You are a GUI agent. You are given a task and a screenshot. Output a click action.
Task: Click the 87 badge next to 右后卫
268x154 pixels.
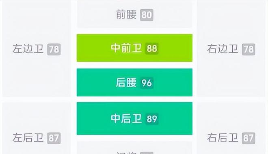tap(249, 138)
